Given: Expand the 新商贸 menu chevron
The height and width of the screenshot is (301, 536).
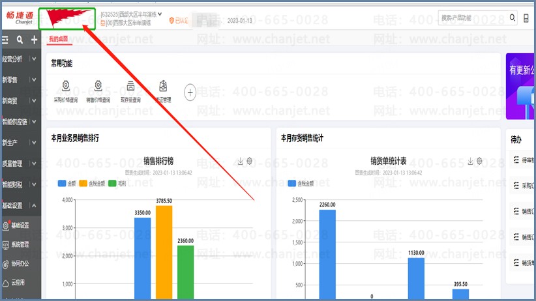Looking at the screenshot, I should tap(34, 101).
